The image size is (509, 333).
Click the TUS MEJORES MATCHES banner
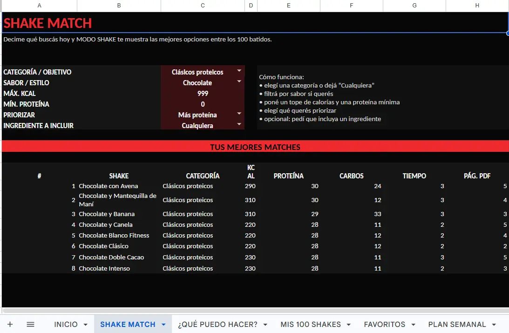(255, 147)
